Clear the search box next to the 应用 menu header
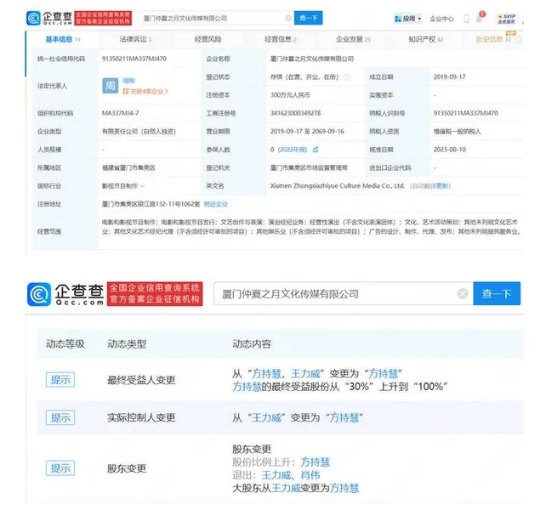 [288, 18]
